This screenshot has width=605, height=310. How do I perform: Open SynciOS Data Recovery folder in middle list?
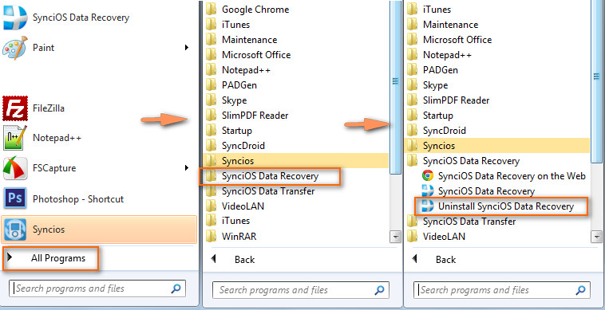[270, 176]
